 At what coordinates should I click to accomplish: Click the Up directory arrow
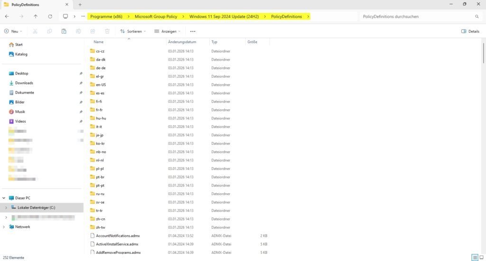click(36, 16)
